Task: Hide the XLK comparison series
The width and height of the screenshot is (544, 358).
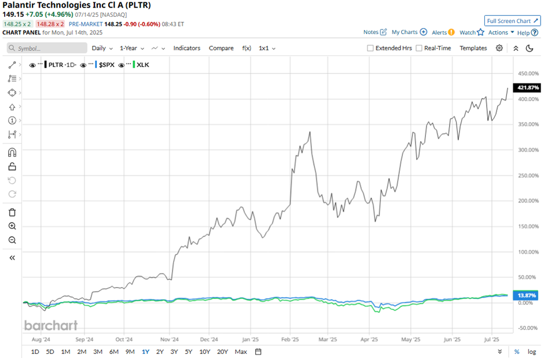Action: point(121,65)
